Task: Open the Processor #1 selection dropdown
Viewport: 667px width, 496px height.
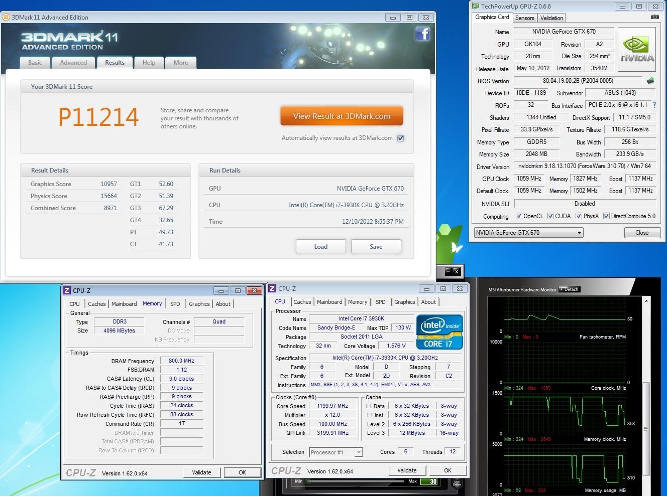Action: [x=336, y=452]
